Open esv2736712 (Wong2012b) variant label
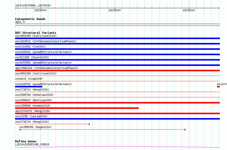This screenshot has height=150, width=227. click(32, 89)
